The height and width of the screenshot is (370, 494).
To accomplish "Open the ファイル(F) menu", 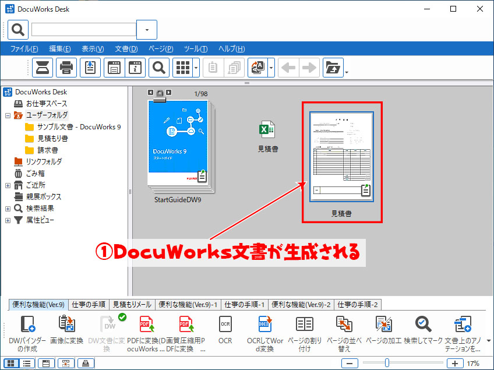I will click(24, 49).
